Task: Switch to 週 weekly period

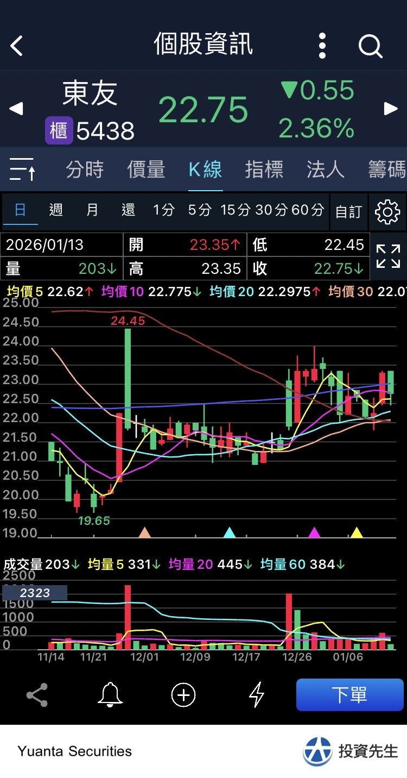Action: pos(56,210)
